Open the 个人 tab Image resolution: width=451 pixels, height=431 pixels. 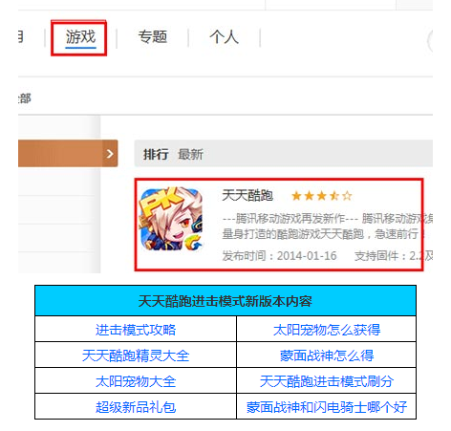[224, 37]
